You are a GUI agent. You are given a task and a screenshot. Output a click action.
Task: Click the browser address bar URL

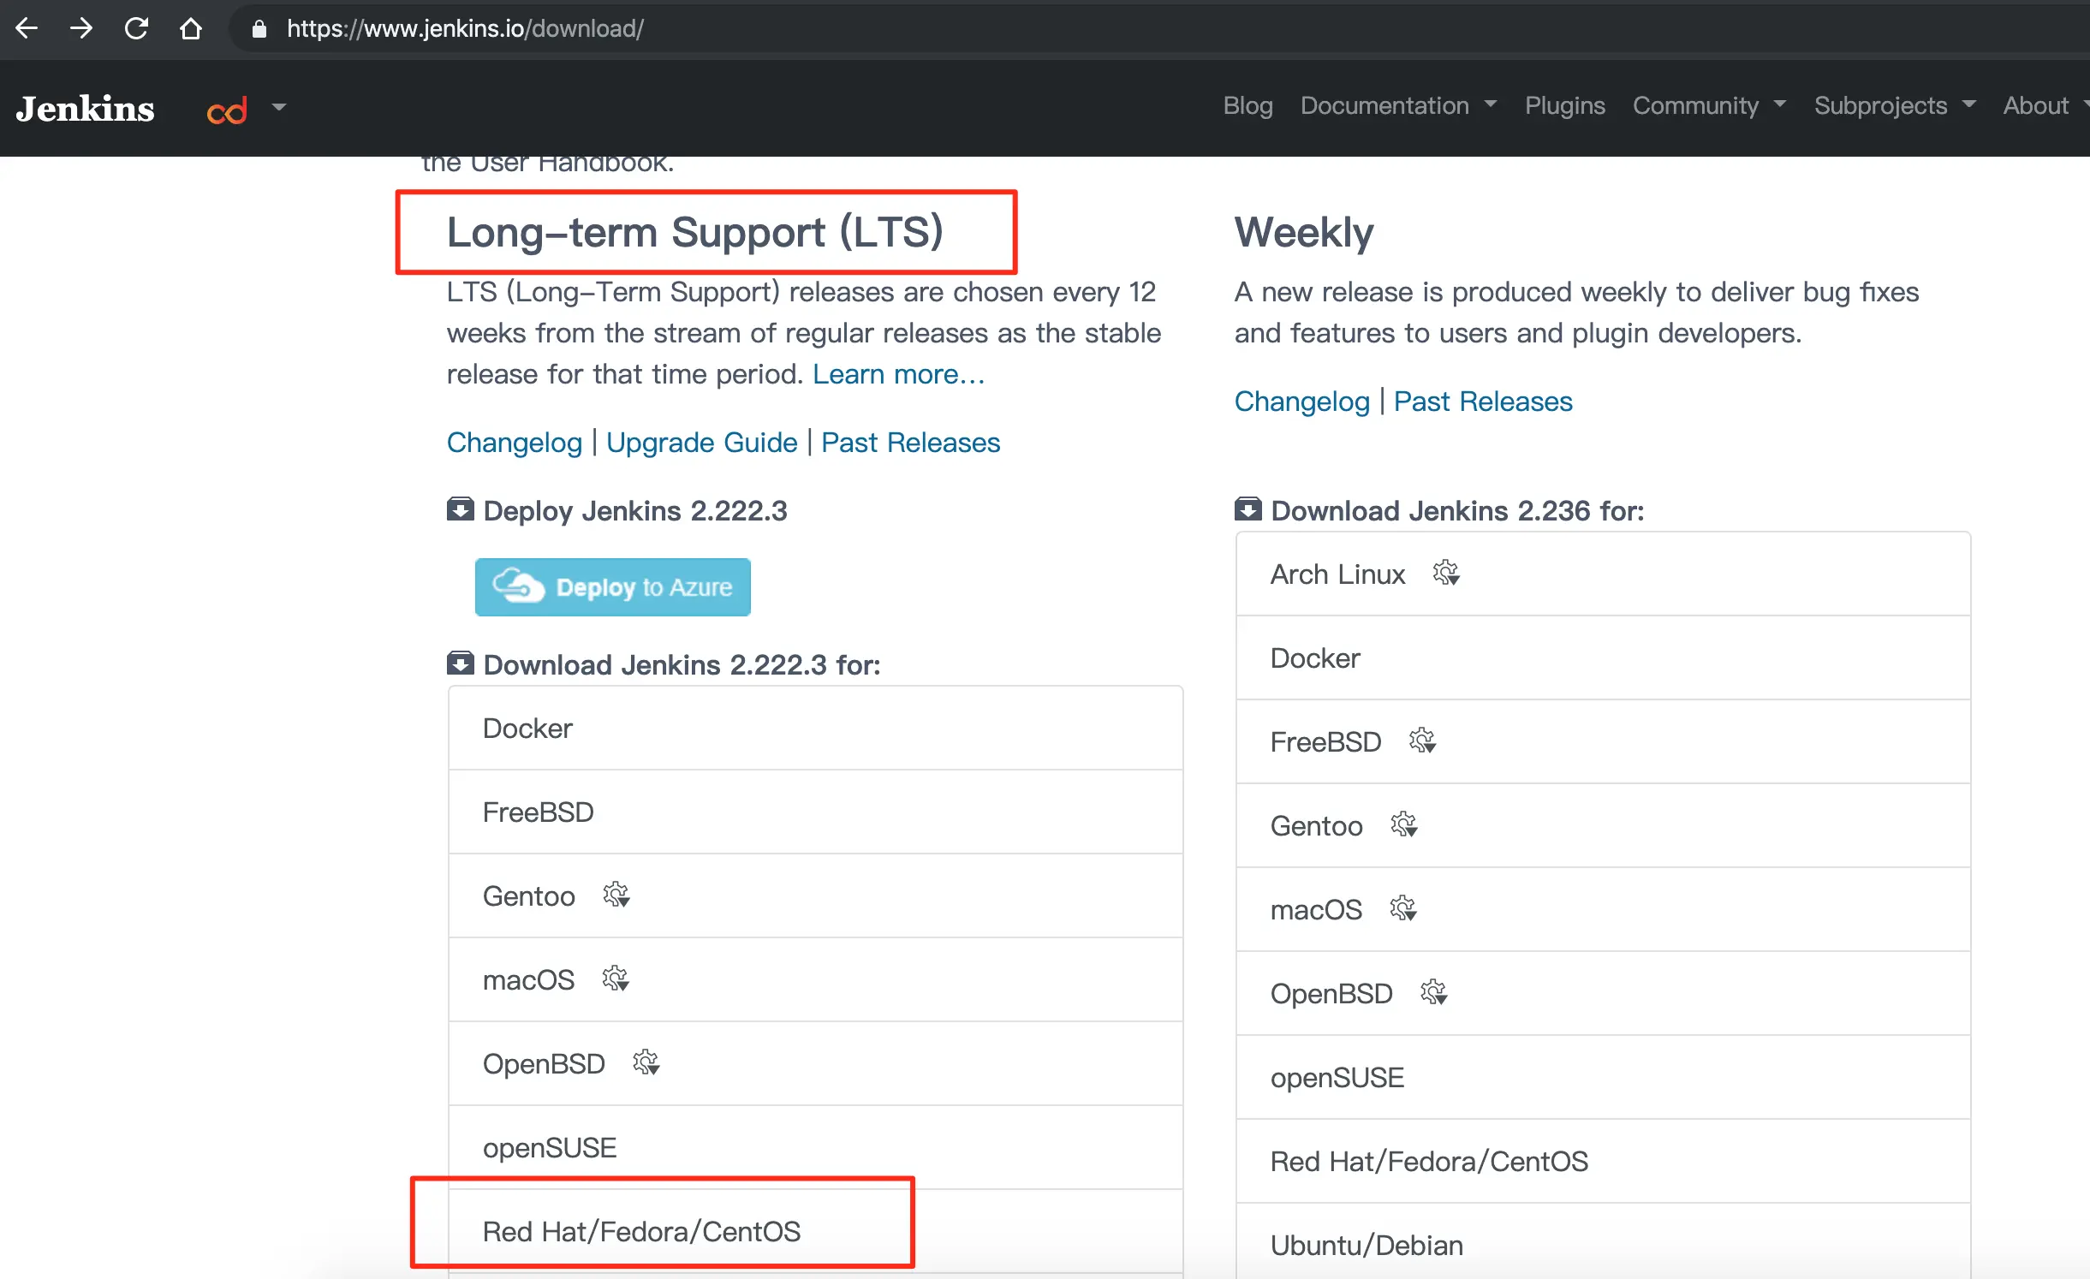pyautogui.click(x=465, y=28)
